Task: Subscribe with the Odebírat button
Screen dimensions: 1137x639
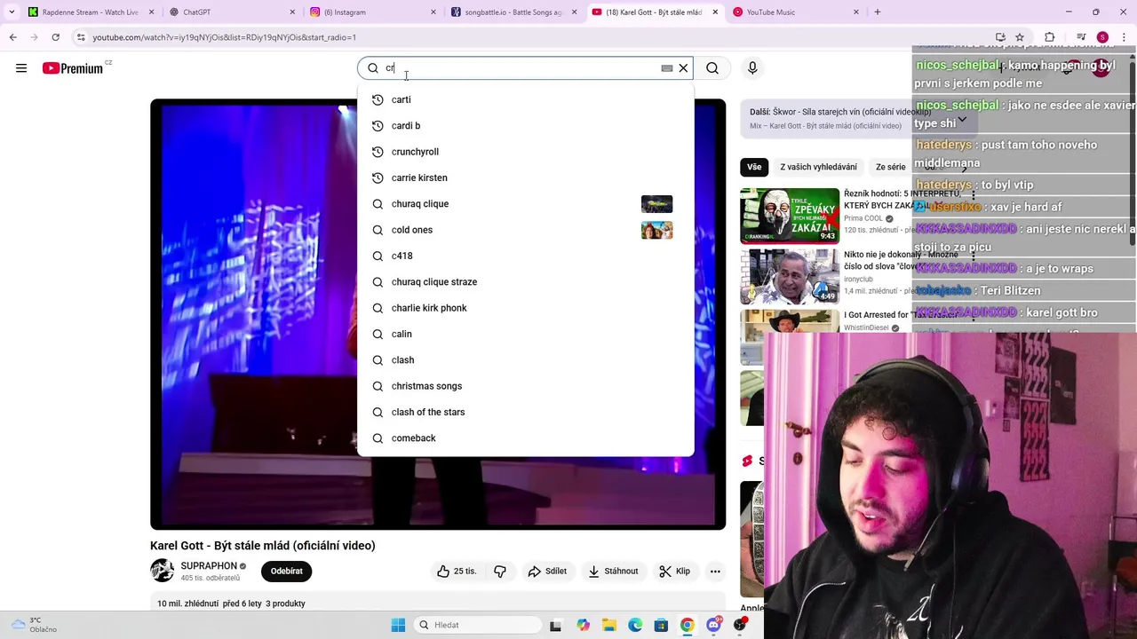Action: [286, 572]
